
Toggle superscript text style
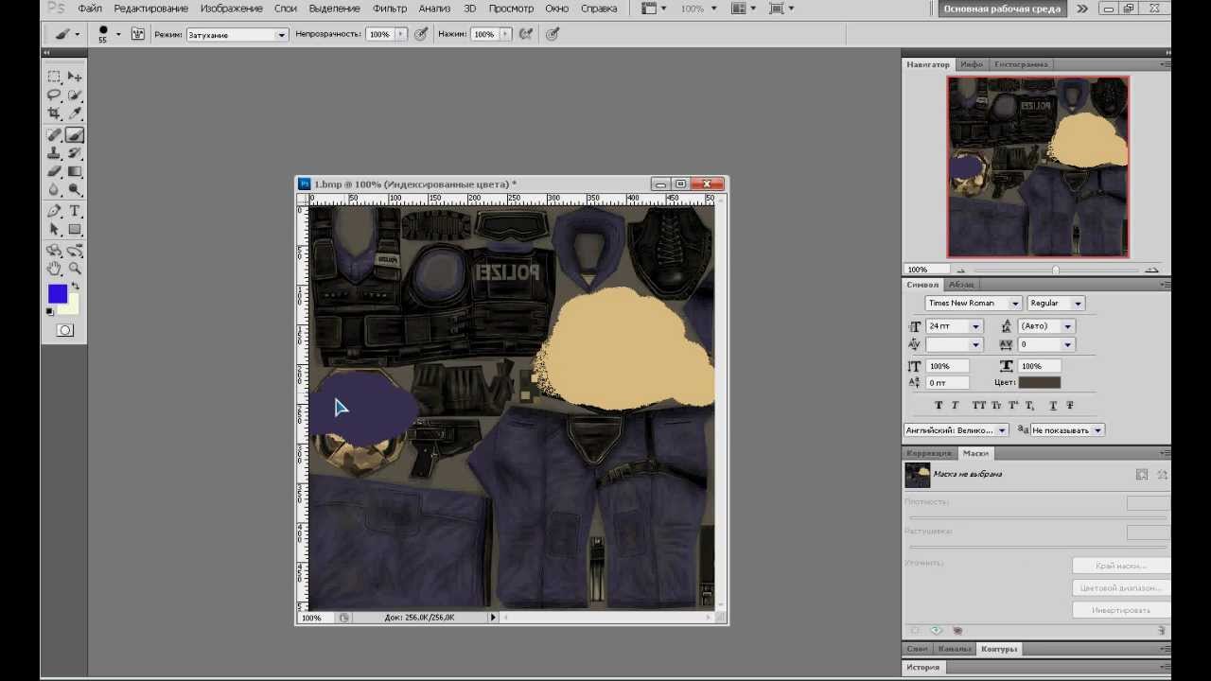1013,405
